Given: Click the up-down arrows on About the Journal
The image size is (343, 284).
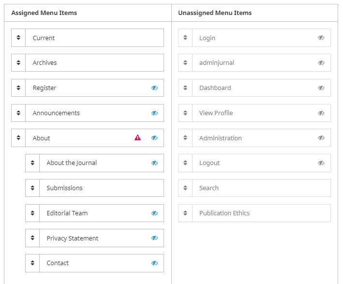Looking at the screenshot, I should click(x=32, y=163).
